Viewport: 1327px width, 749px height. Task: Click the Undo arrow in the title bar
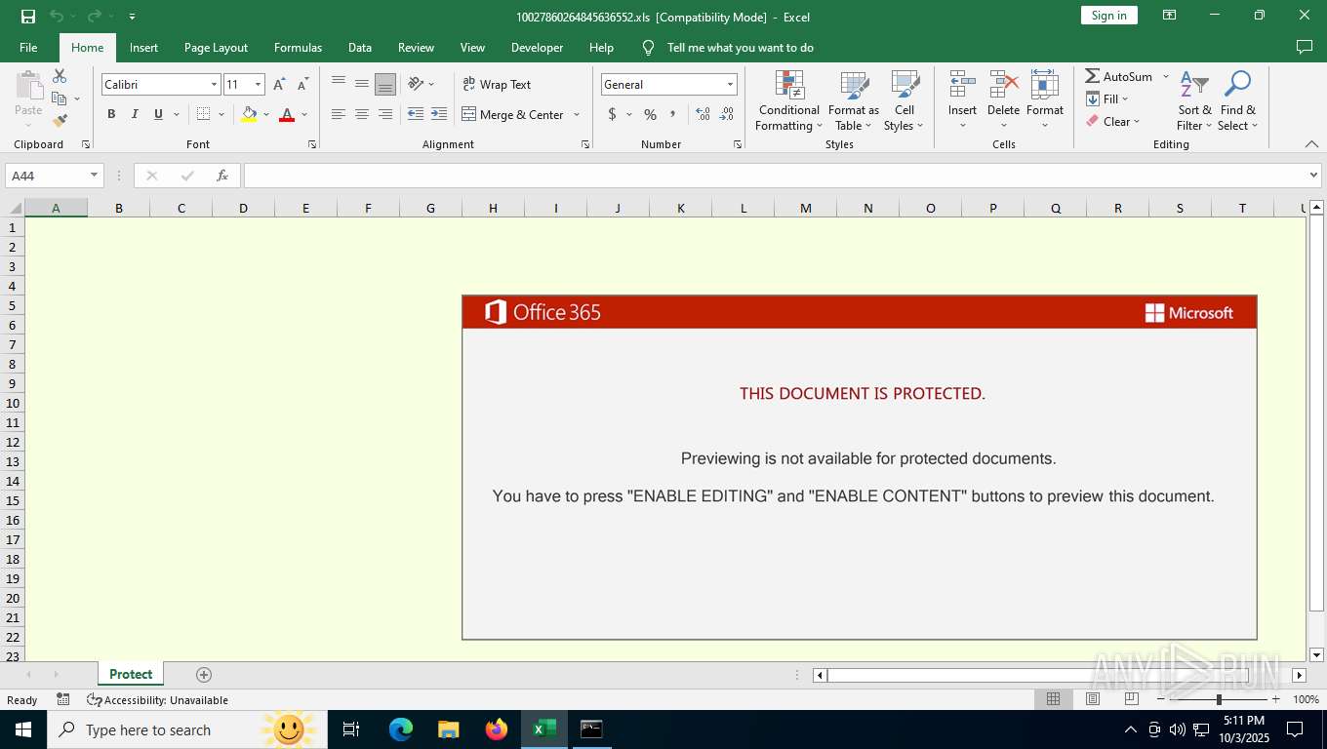pos(57,16)
